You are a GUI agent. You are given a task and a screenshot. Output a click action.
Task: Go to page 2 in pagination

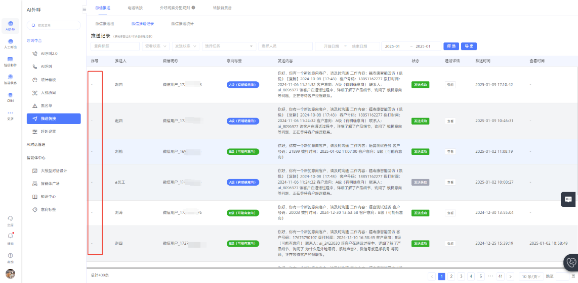coord(451,276)
